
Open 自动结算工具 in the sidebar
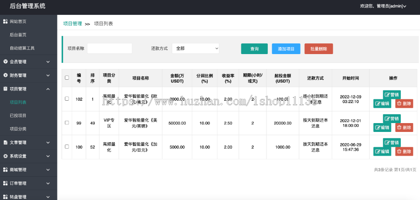[22, 48]
